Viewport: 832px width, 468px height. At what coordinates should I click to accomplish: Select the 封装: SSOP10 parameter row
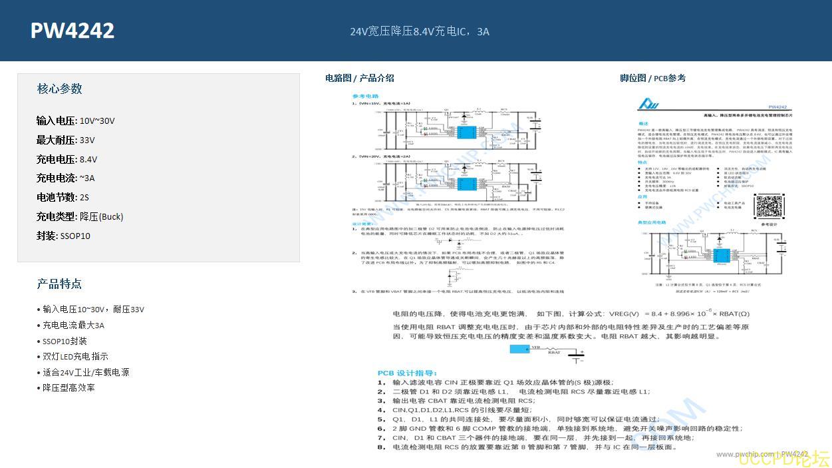pos(63,236)
